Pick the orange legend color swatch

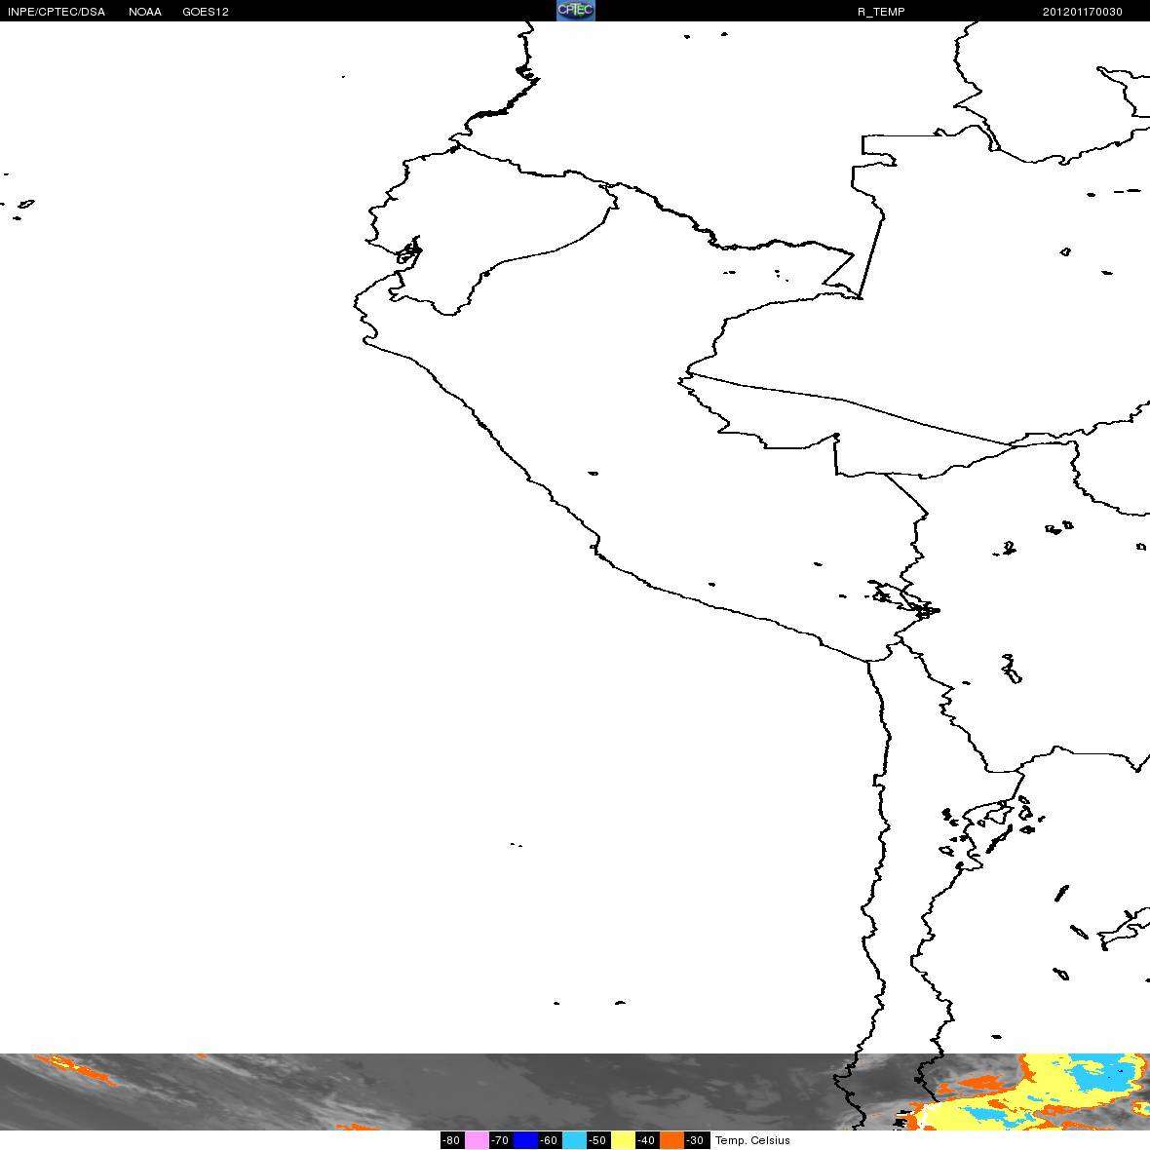[x=671, y=1140]
